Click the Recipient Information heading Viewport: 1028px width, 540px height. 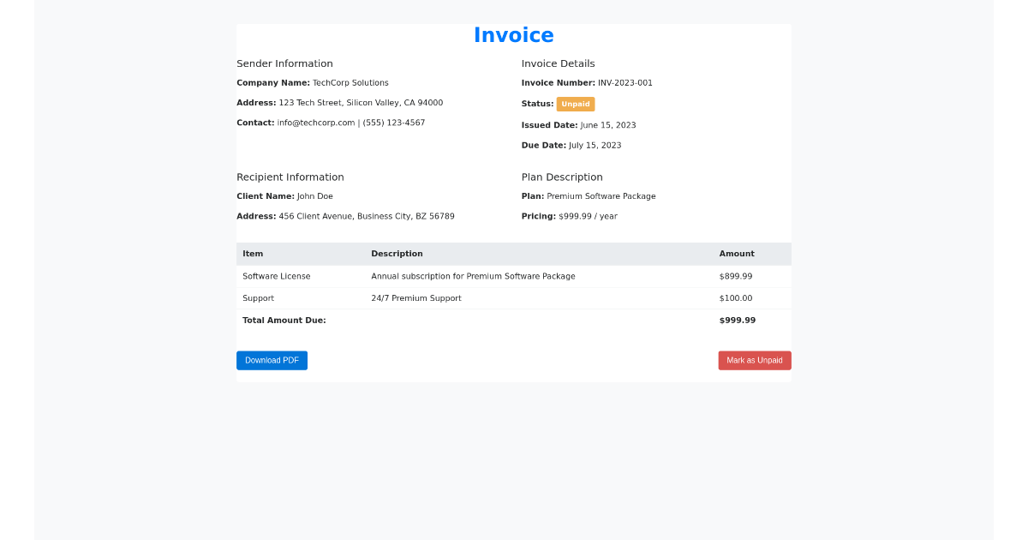click(x=290, y=177)
